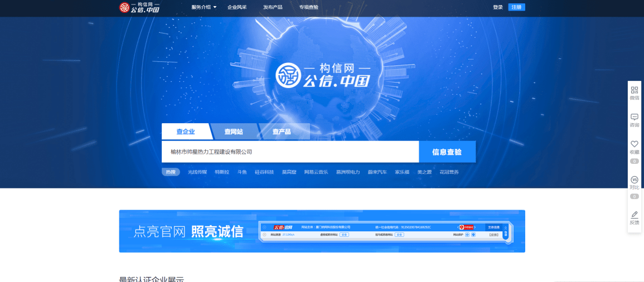Click the 登录 login link

click(497, 7)
